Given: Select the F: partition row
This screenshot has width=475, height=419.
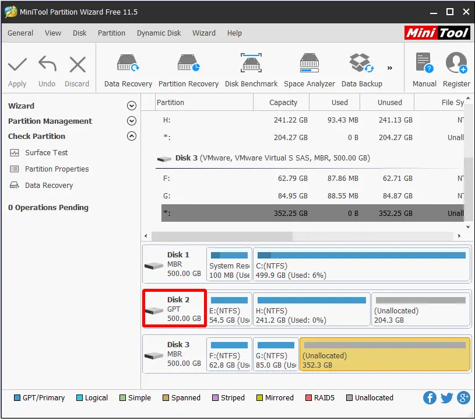Looking at the screenshot, I should point(312,179).
